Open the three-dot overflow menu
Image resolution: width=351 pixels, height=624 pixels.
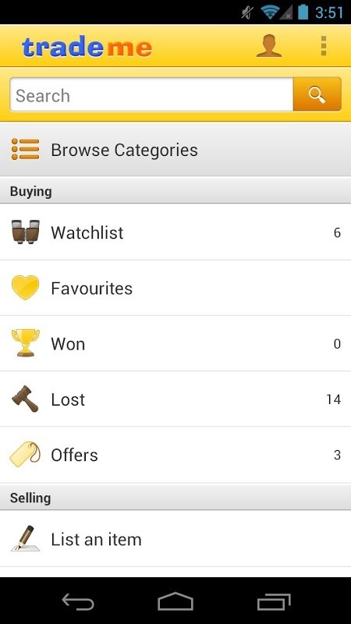click(x=324, y=46)
